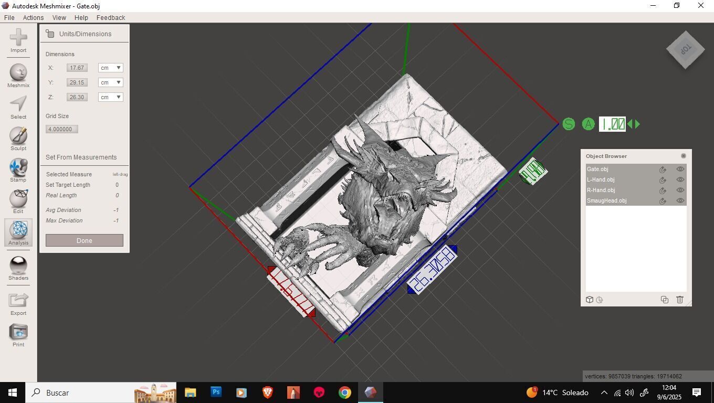Open the Analysis tools
This screenshot has width=714, height=403.
(x=18, y=233)
